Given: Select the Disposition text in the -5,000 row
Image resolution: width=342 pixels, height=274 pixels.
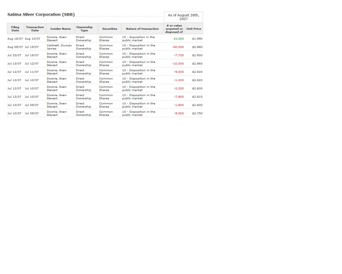Looking at the screenshot, I should (x=139, y=113).
